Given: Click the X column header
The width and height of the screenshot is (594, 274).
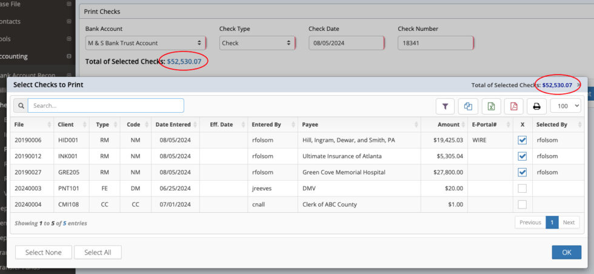Looking at the screenshot, I should pos(522,125).
